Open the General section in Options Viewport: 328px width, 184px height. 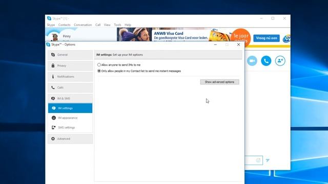click(70, 55)
